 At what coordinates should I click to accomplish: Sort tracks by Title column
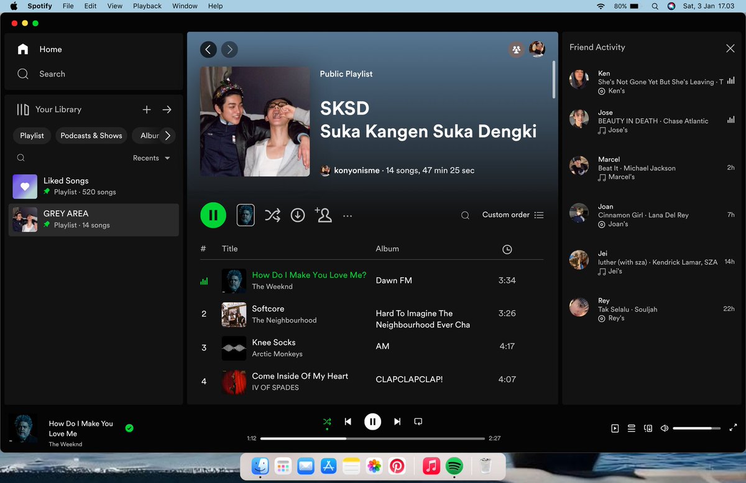pos(230,249)
